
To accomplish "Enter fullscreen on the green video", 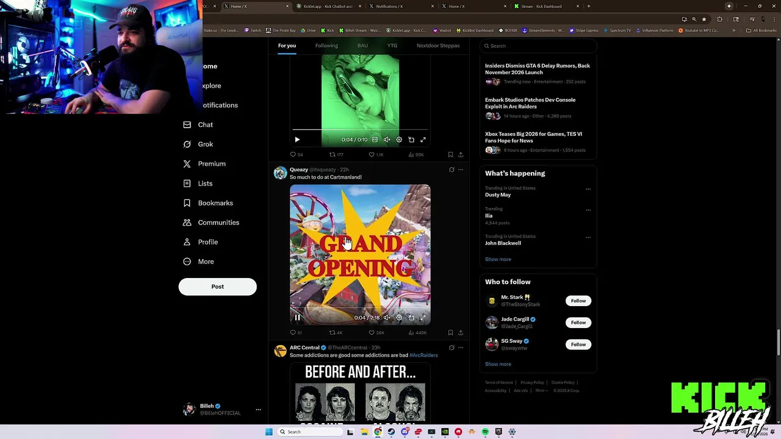I will pos(423,140).
